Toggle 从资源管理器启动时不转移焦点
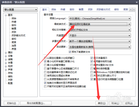139x107 pixels. click(x=45, y=79)
